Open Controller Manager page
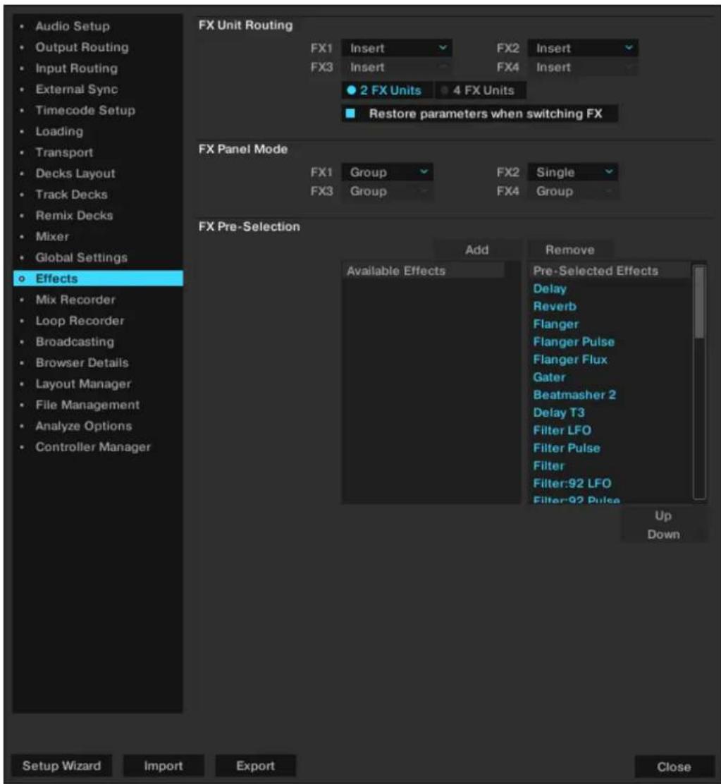This screenshot has height=784, width=721. tap(98, 446)
